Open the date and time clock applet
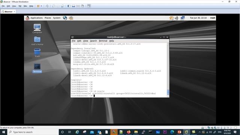Viewport: 240px width, 135px height. click(x=198, y=18)
